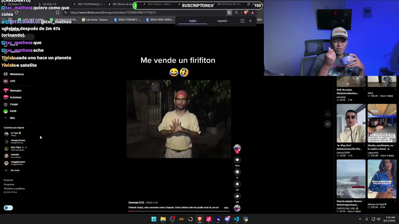Open 'IDEAS PARA VIDEO' bookmark

click(x=160, y=20)
